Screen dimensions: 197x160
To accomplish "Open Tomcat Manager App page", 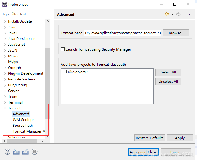I will click(29, 131).
